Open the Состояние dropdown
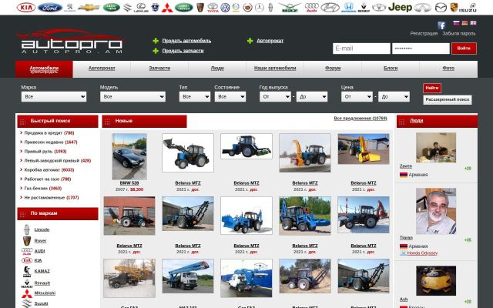The width and height of the screenshot is (493, 308). coord(230,96)
